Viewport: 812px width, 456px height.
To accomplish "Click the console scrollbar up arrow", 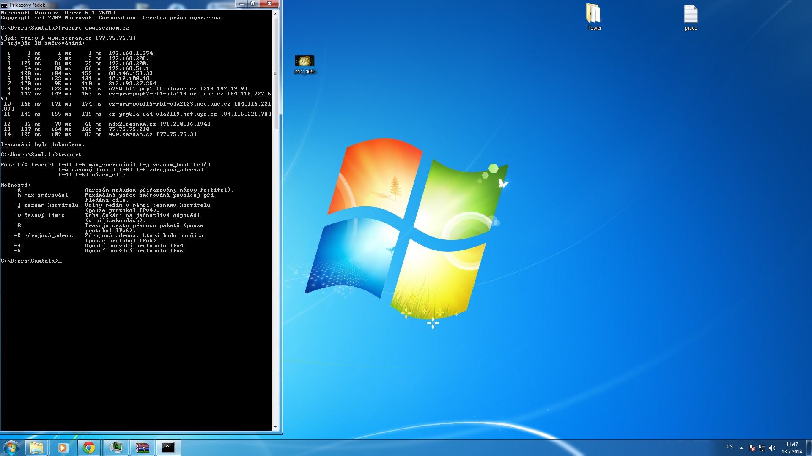I will pyautogui.click(x=275, y=14).
